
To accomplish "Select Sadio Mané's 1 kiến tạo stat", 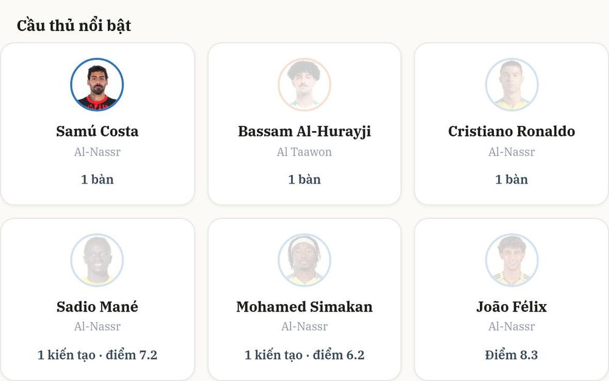I will point(66,355).
